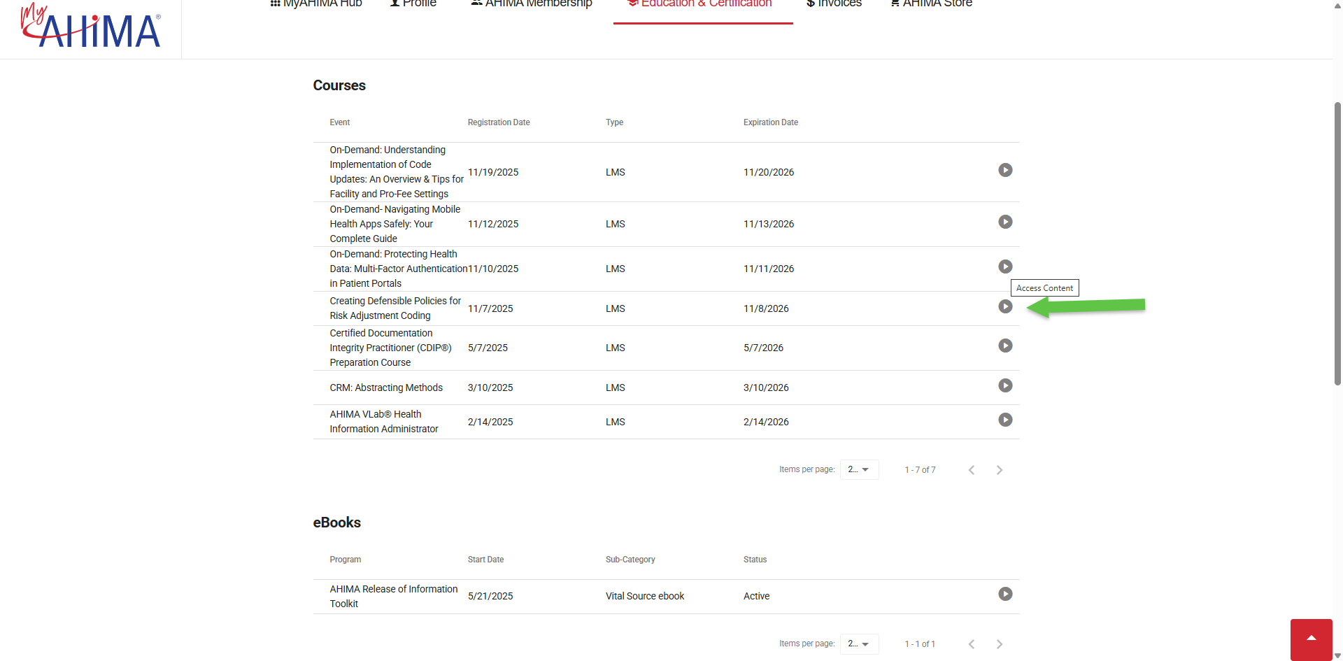Image resolution: width=1343 pixels, height=661 pixels.
Task: Expand Courses items per page dropdown
Action: click(859, 469)
